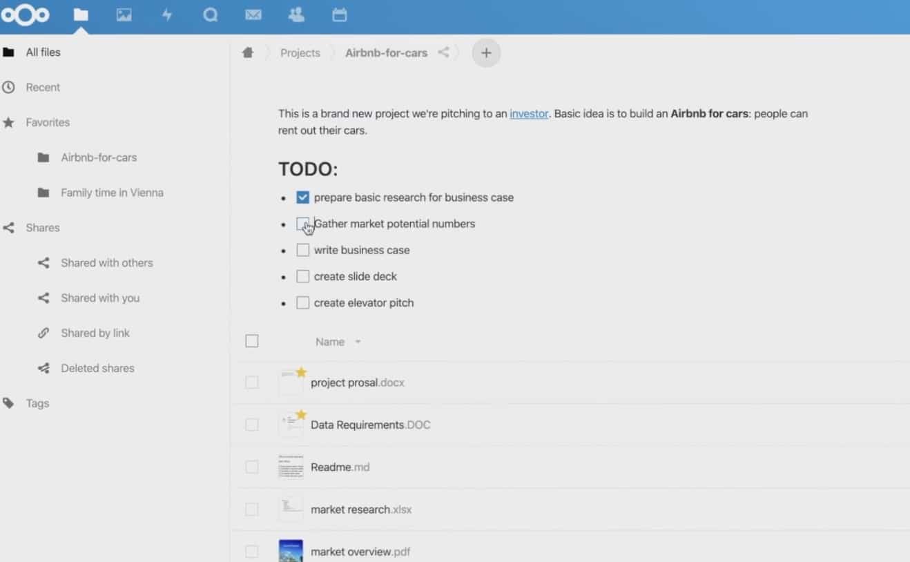Open Deleted shares

[x=97, y=368]
